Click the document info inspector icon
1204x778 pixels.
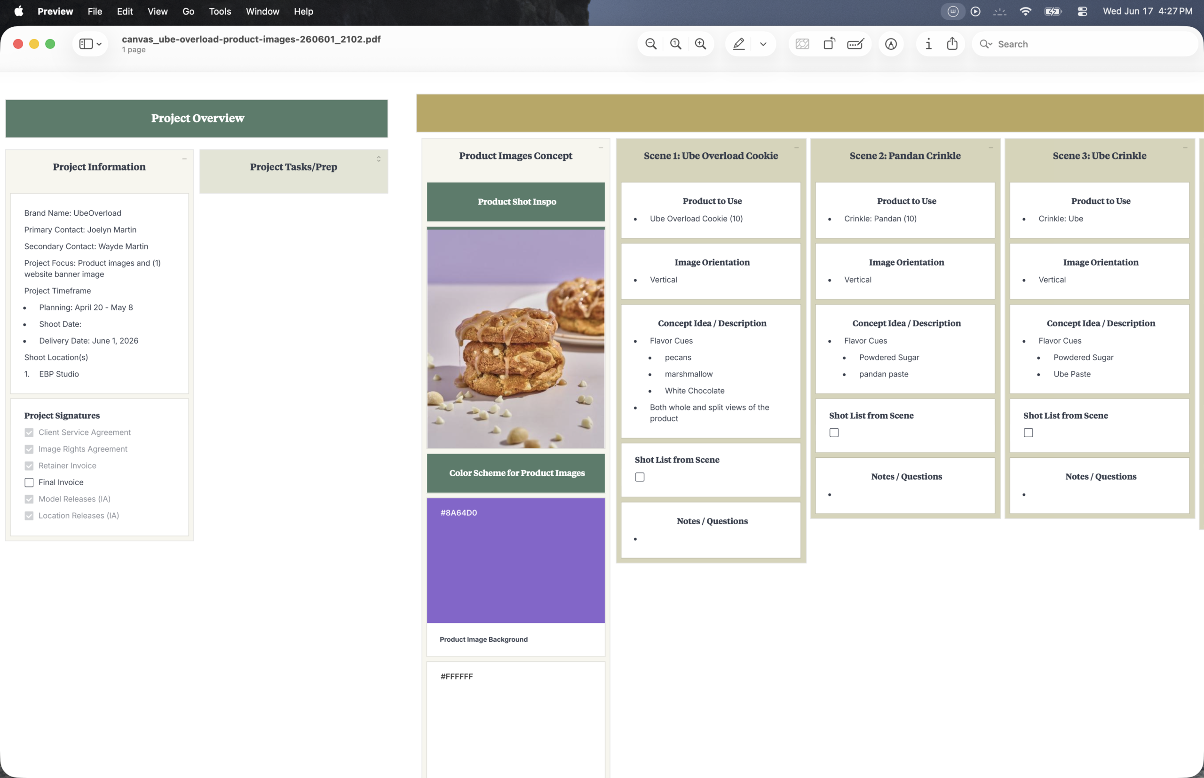pyautogui.click(x=928, y=44)
